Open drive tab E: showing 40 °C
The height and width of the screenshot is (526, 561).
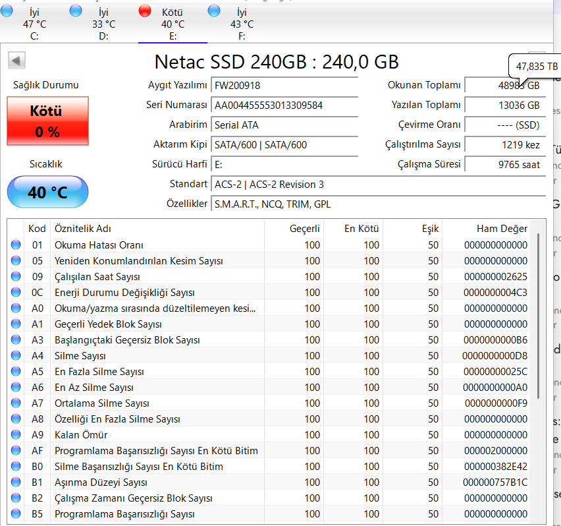point(173,24)
